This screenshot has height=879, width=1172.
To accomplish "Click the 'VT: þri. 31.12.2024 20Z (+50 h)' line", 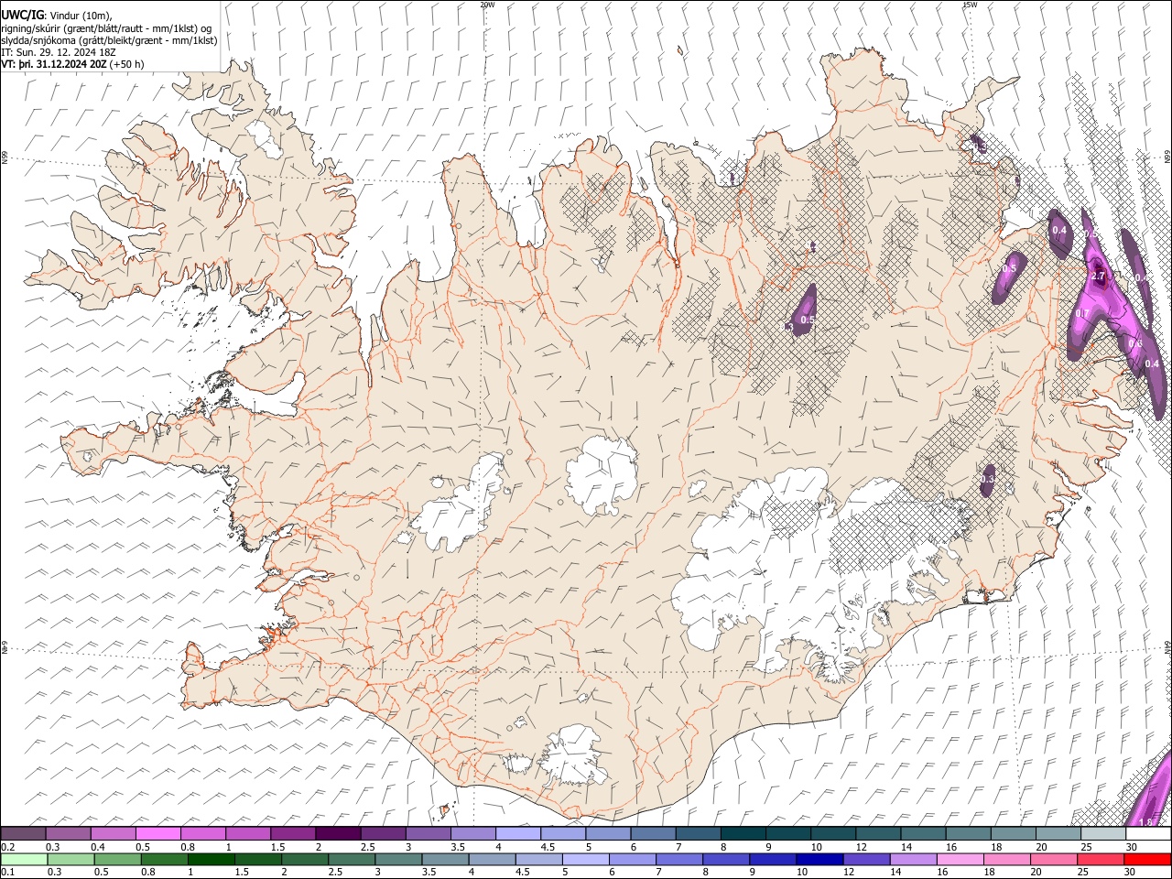I will 72,64.
